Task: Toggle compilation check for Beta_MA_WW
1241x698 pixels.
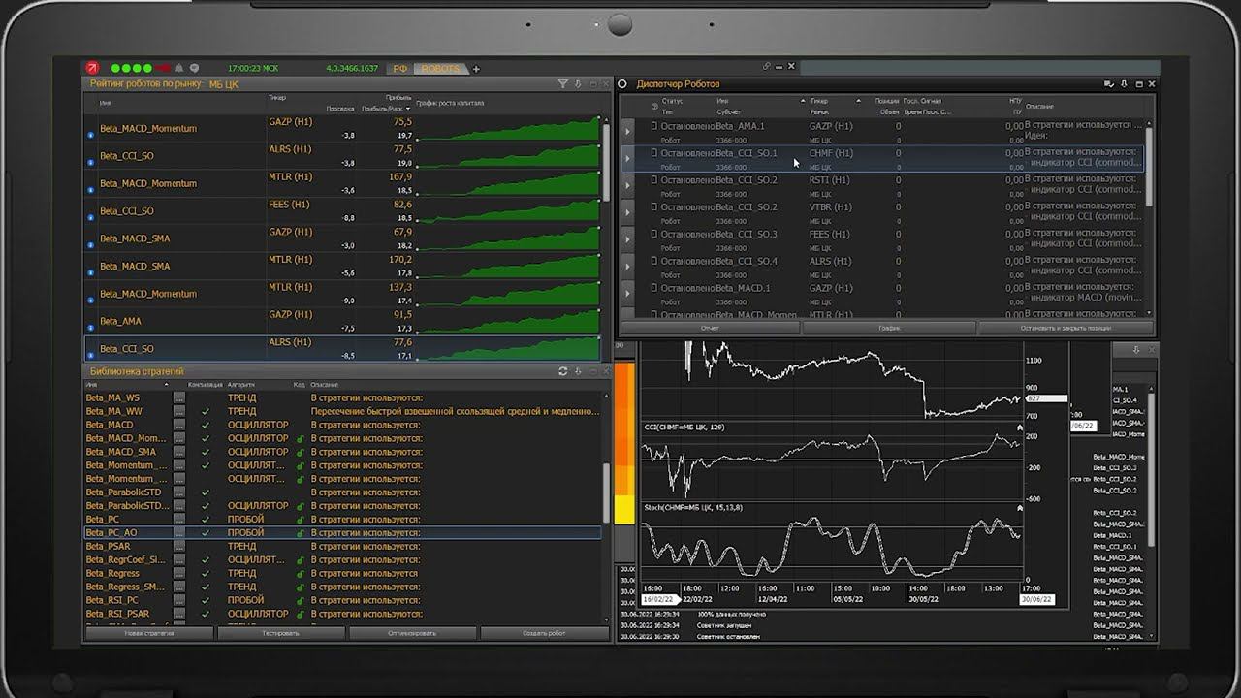Action: click(206, 411)
